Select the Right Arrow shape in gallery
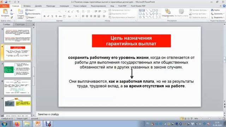226x127 pixels. [x=153, y=14]
